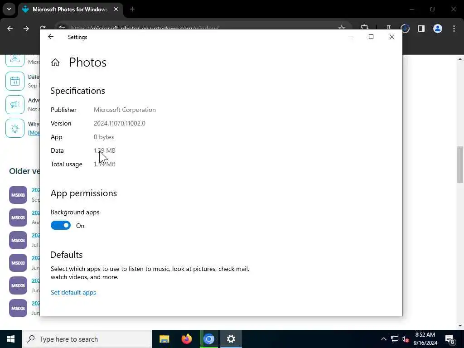Image resolution: width=464 pixels, height=348 pixels.
Task: Open the Chrome tab search dropdown arrow
Action: click(x=9, y=9)
